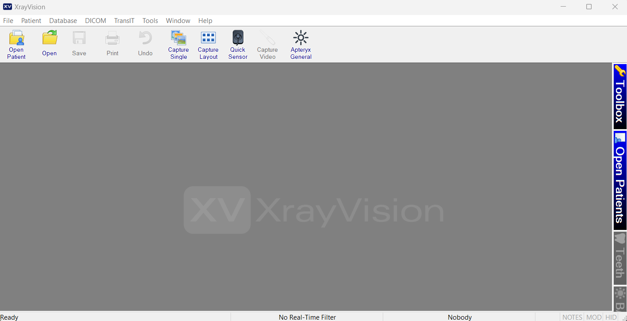This screenshot has height=321, width=627.
Task: Select the Apteryx General filter icon
Action: coord(301,44)
